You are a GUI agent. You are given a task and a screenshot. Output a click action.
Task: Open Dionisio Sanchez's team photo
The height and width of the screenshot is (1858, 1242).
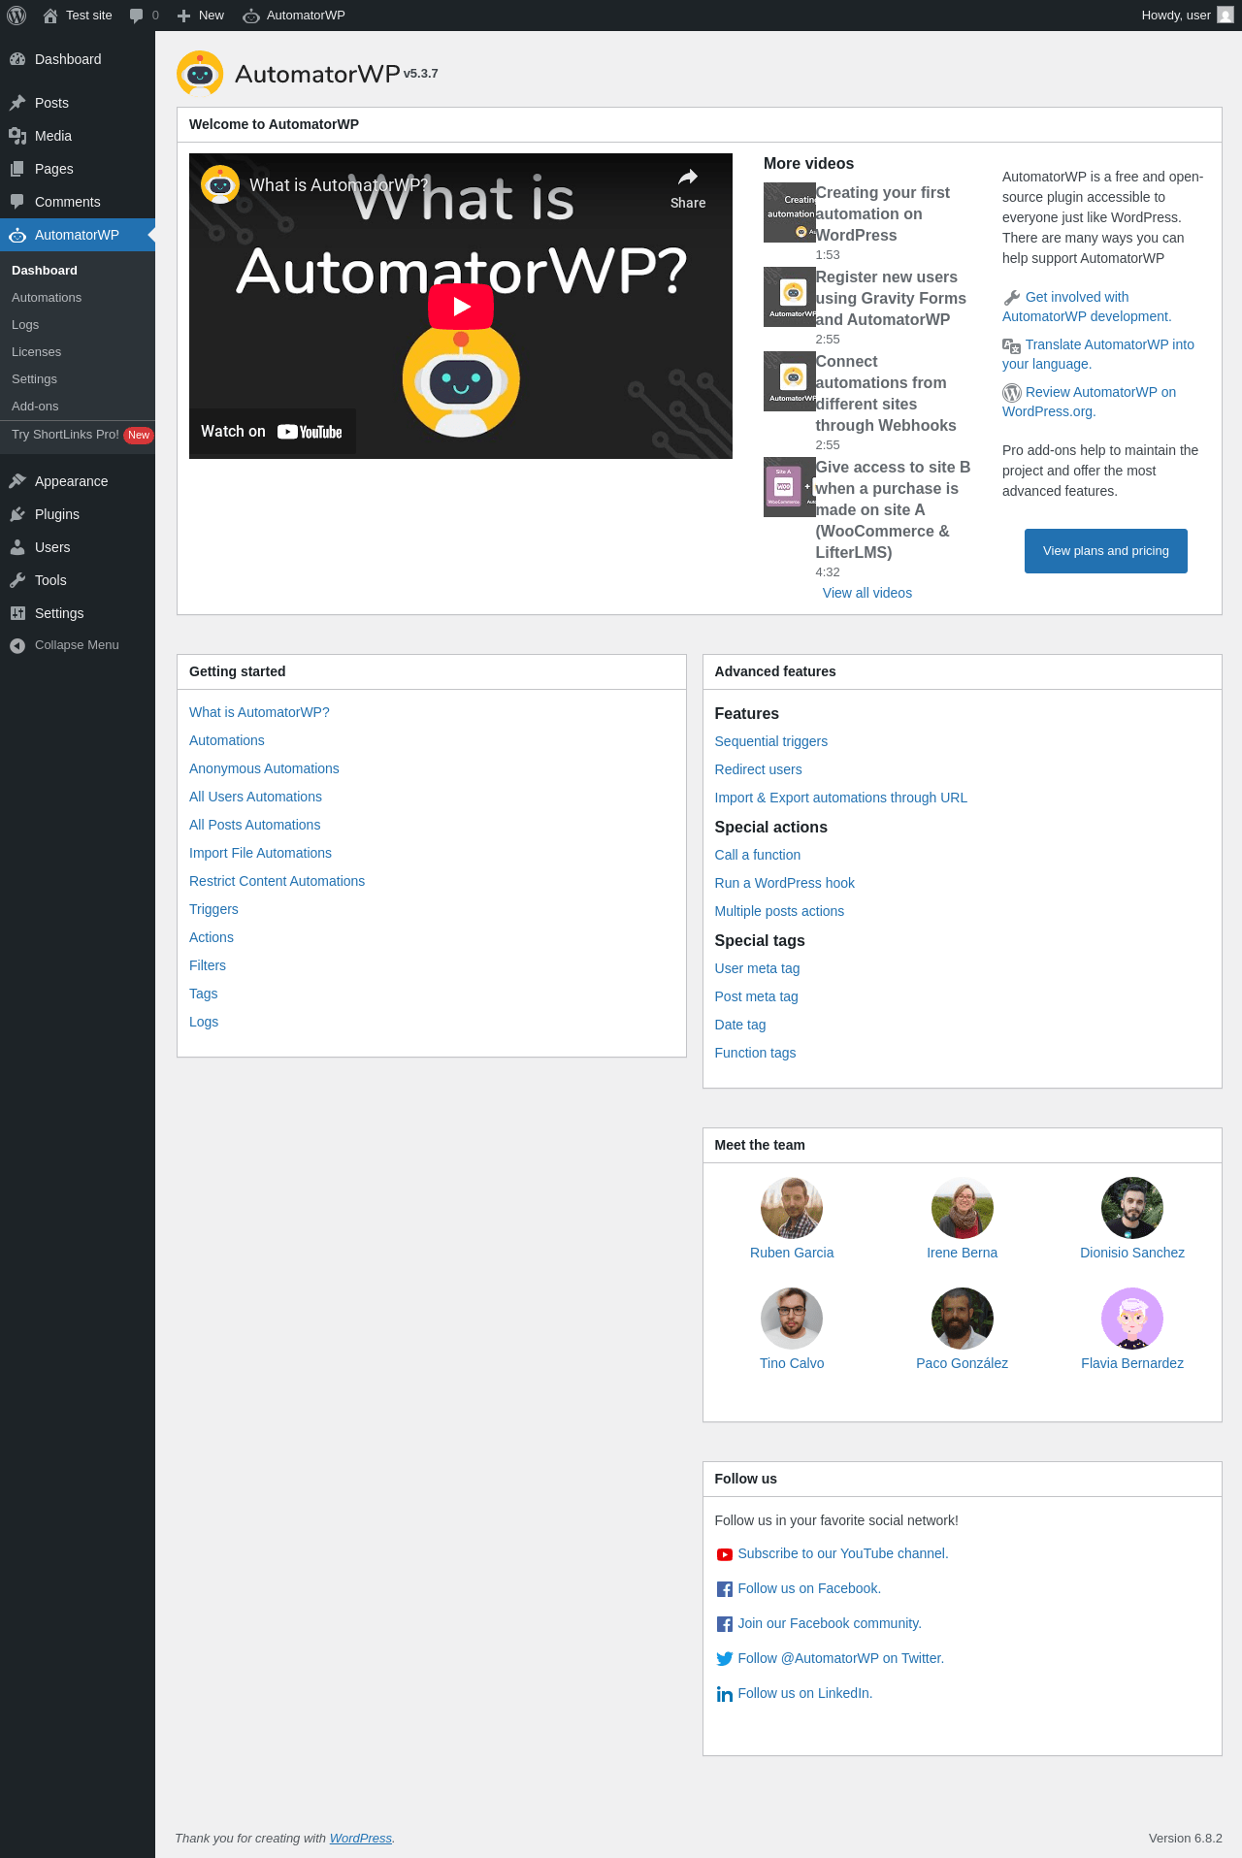click(1132, 1208)
